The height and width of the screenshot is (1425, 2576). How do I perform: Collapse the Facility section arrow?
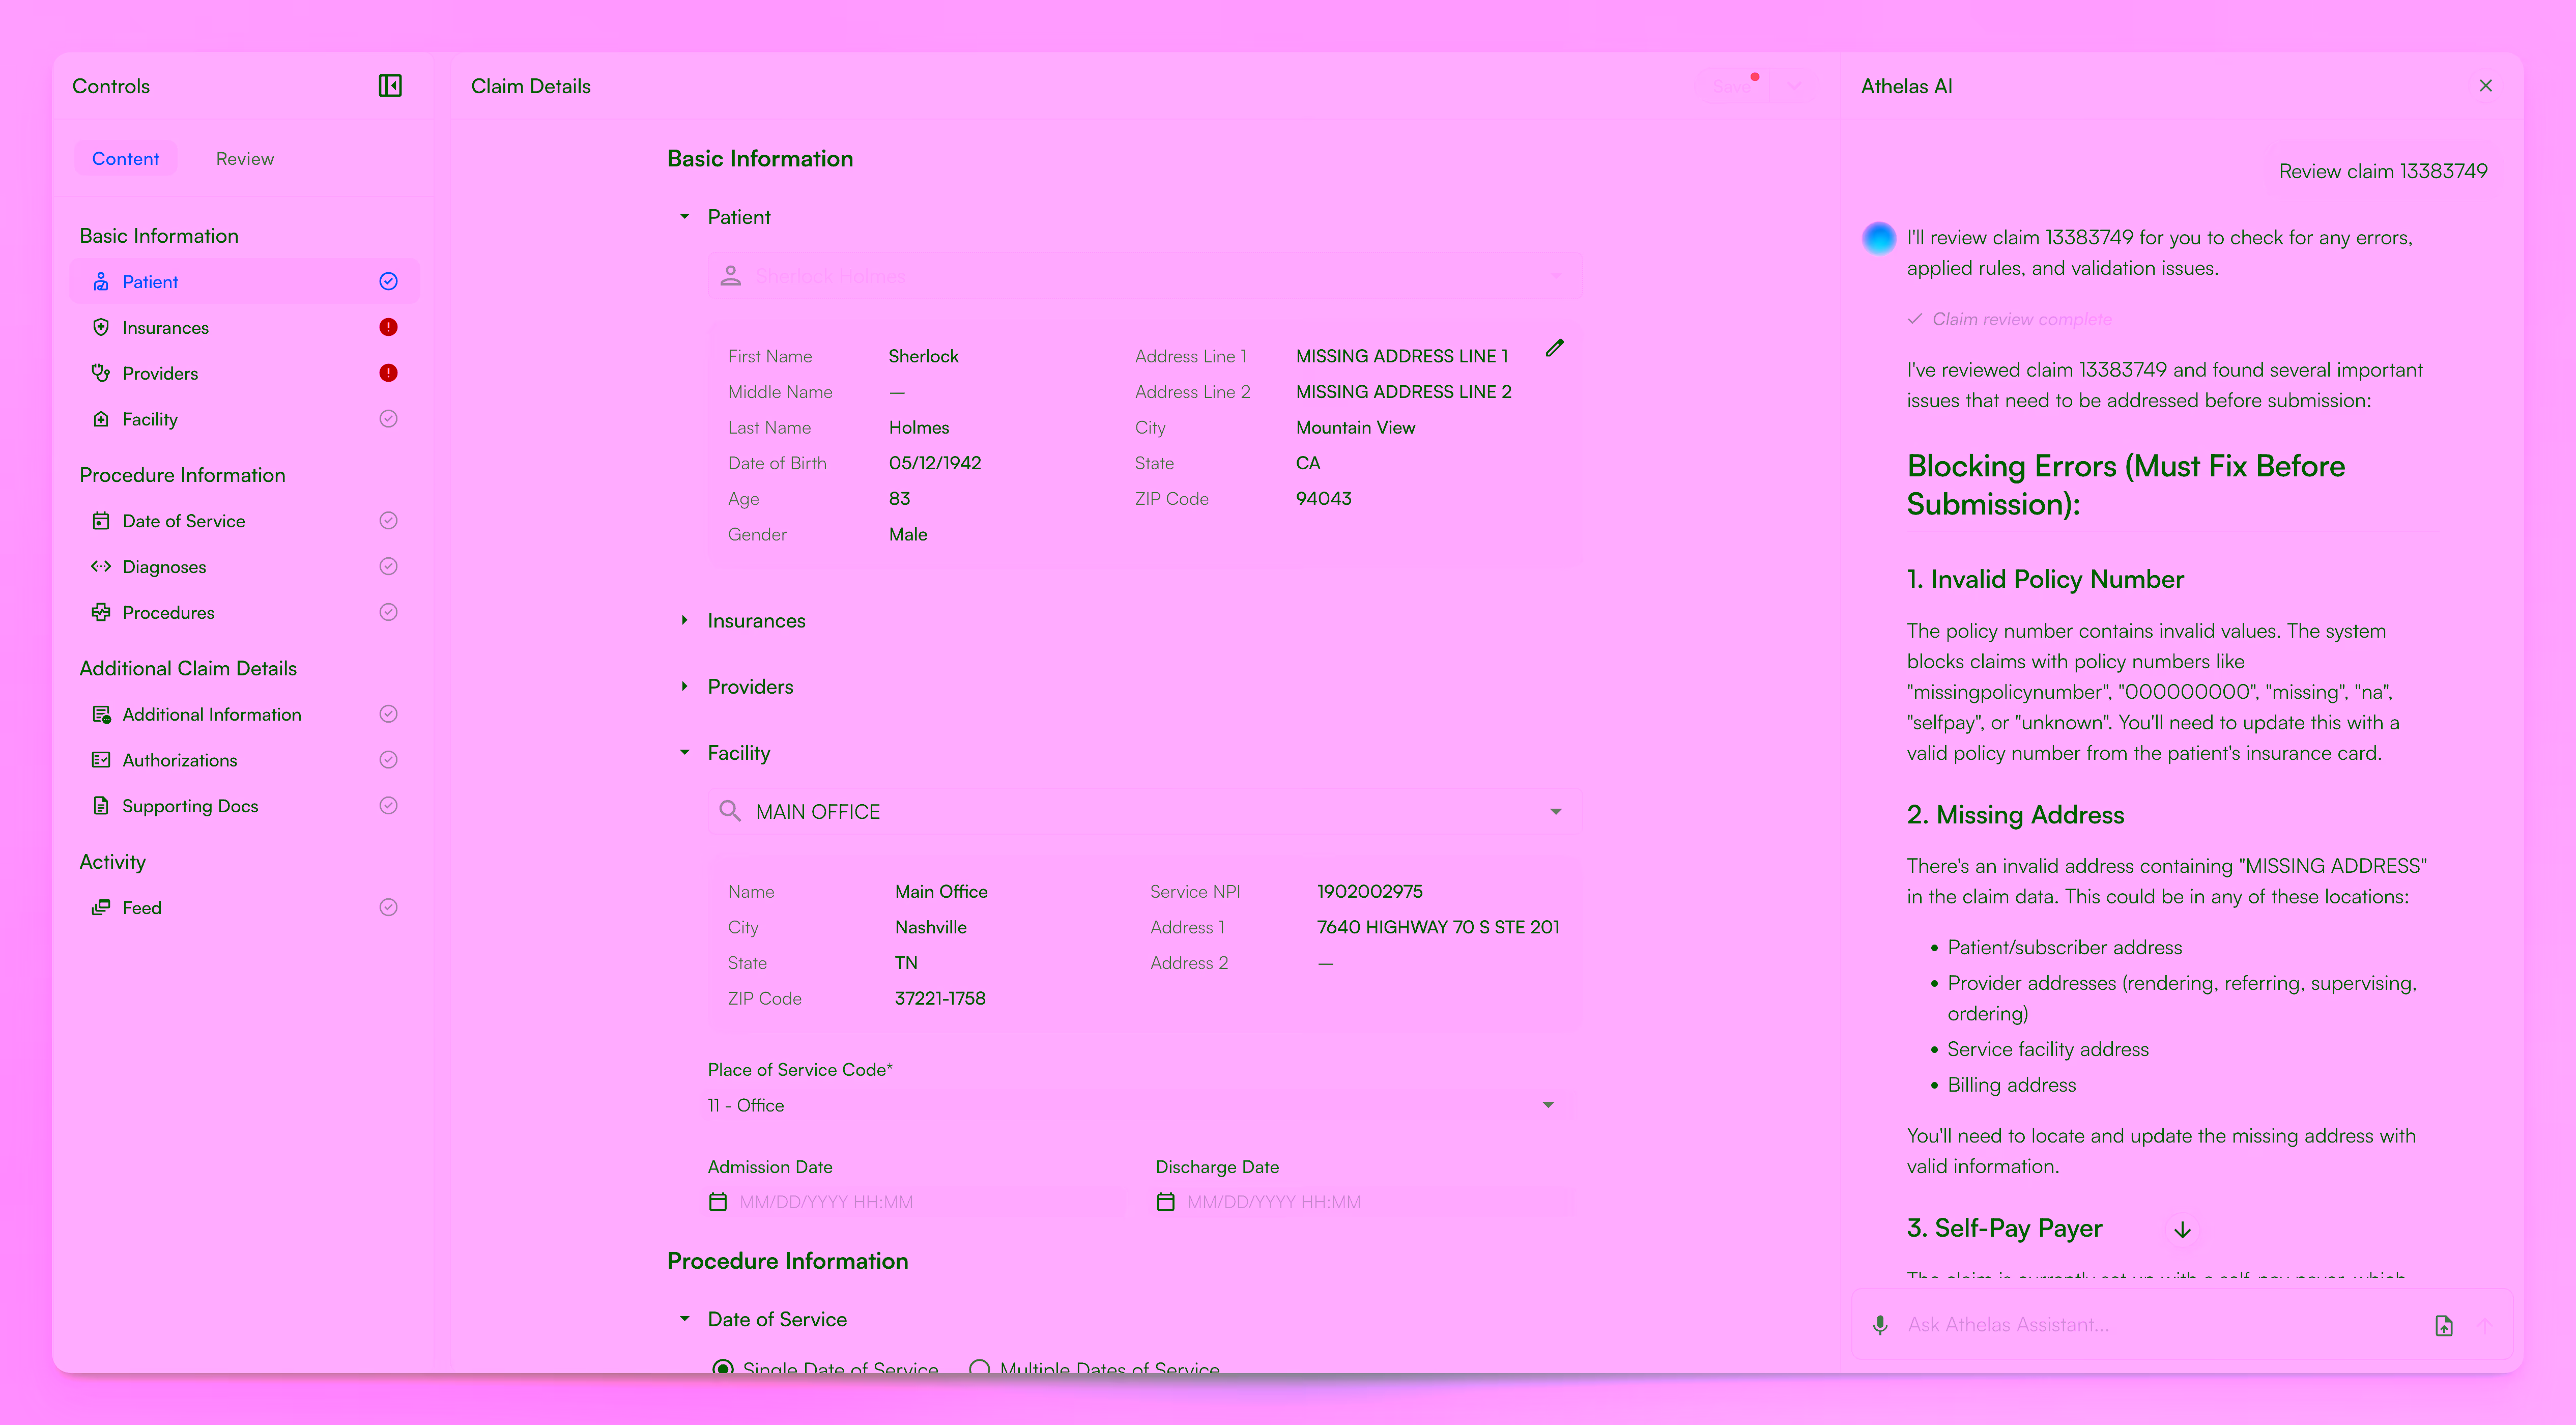click(x=685, y=753)
